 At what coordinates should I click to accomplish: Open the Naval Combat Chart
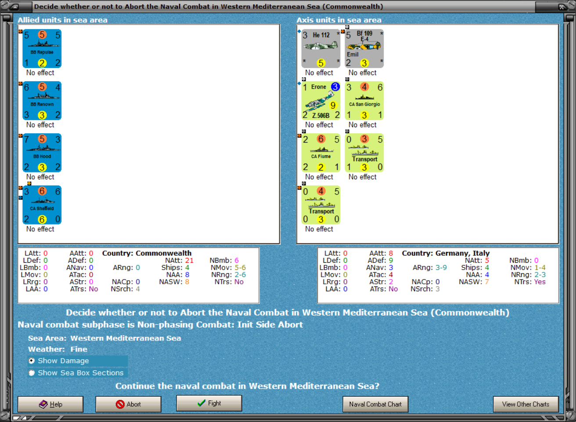pos(375,404)
